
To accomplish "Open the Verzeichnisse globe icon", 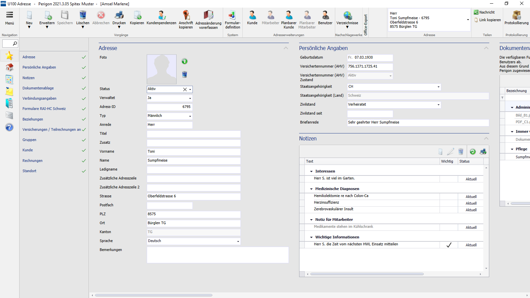I will pyautogui.click(x=347, y=15).
